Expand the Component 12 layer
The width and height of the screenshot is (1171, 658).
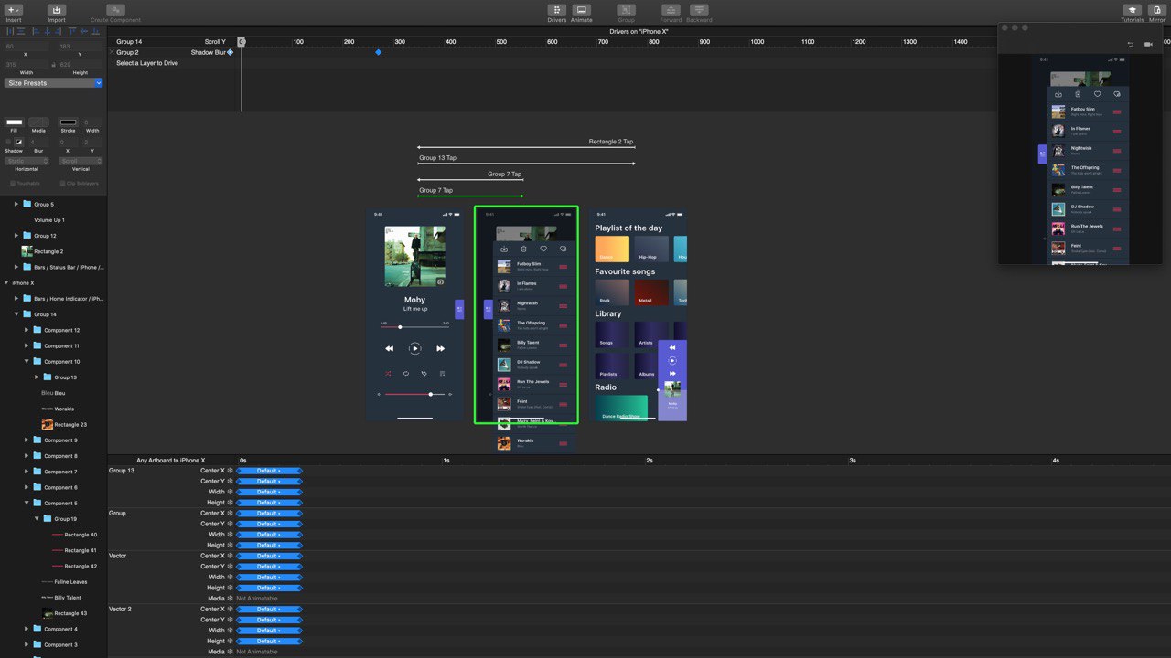pyautogui.click(x=27, y=330)
